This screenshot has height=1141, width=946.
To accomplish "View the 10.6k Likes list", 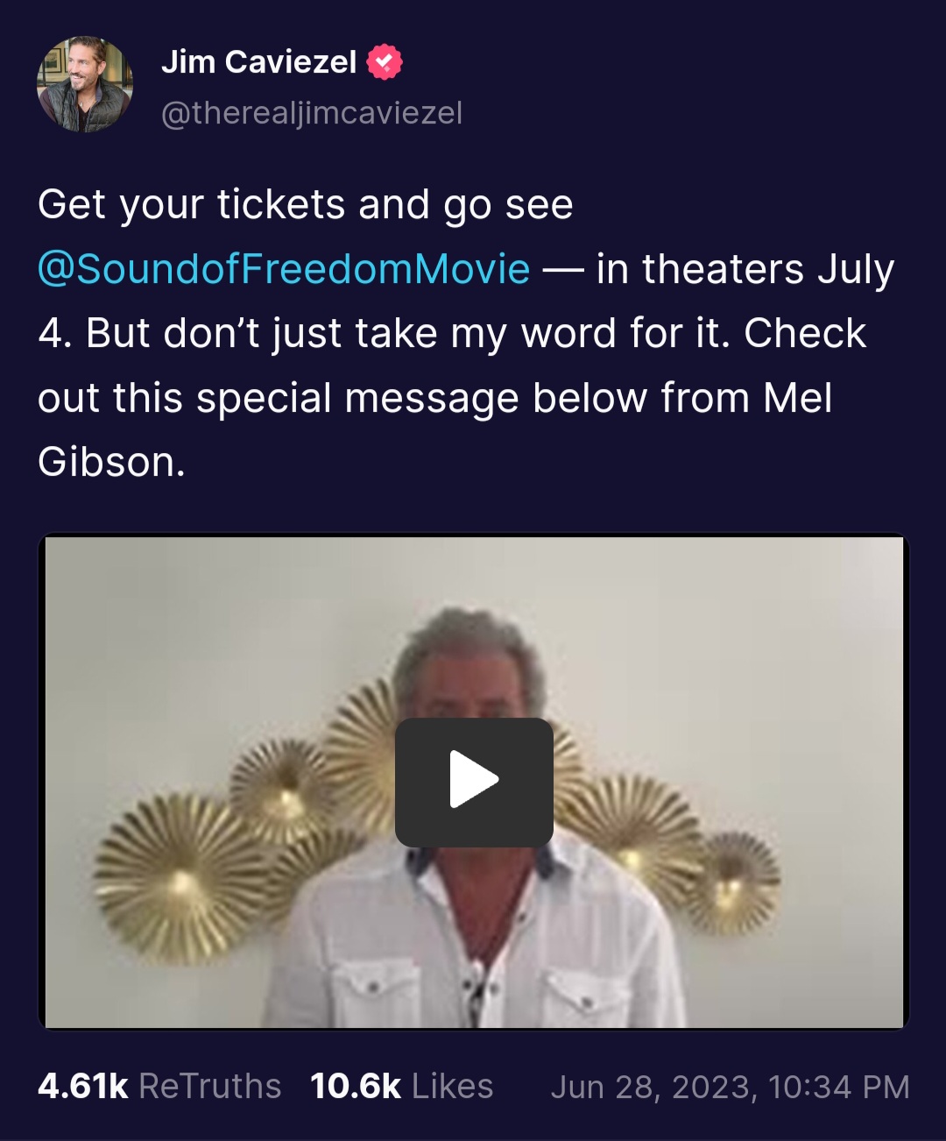I will 402,1087.
